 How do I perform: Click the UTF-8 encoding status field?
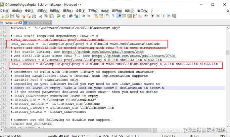(x=194, y=136)
